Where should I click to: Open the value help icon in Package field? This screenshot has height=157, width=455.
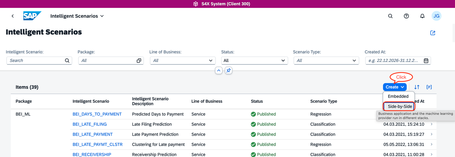click(139, 60)
